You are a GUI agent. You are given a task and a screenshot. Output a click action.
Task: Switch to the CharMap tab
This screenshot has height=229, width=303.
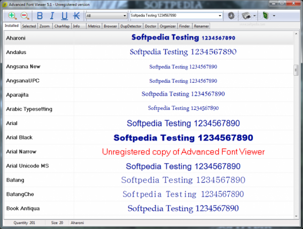pos(62,26)
